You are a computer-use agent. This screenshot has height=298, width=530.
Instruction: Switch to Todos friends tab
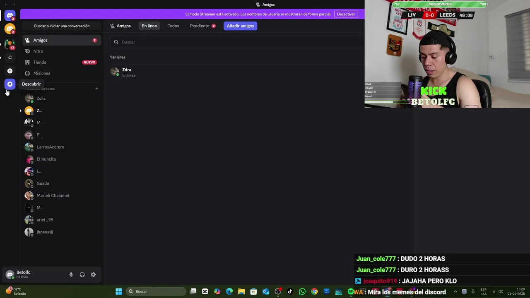pyautogui.click(x=173, y=26)
